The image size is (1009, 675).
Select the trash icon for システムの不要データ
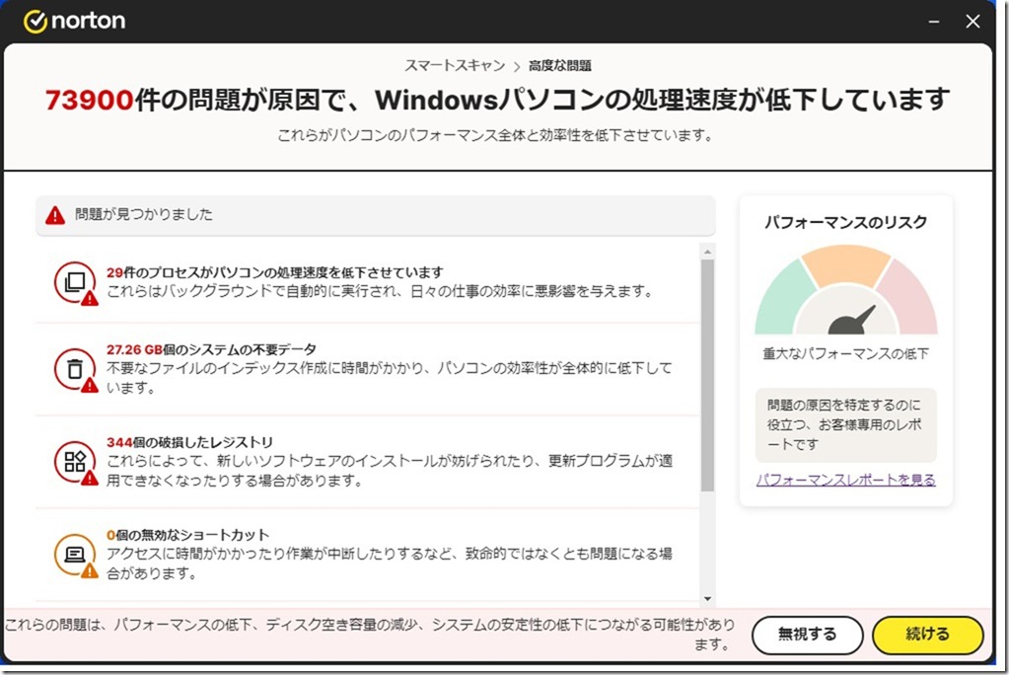pyautogui.click(x=75, y=369)
